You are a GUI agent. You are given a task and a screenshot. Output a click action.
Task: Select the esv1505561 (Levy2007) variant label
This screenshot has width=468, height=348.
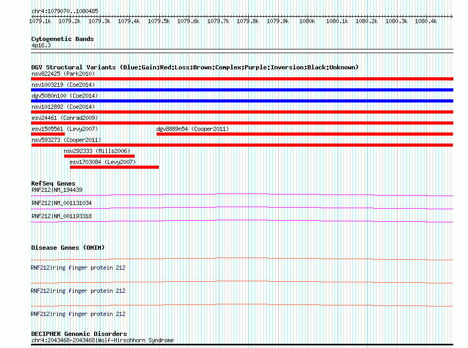point(65,129)
